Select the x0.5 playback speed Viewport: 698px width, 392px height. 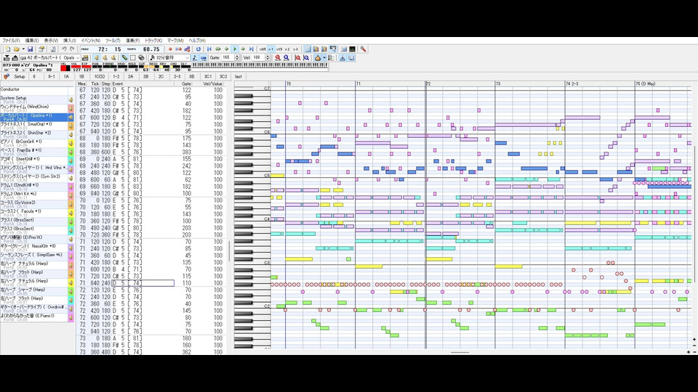(x=262, y=49)
